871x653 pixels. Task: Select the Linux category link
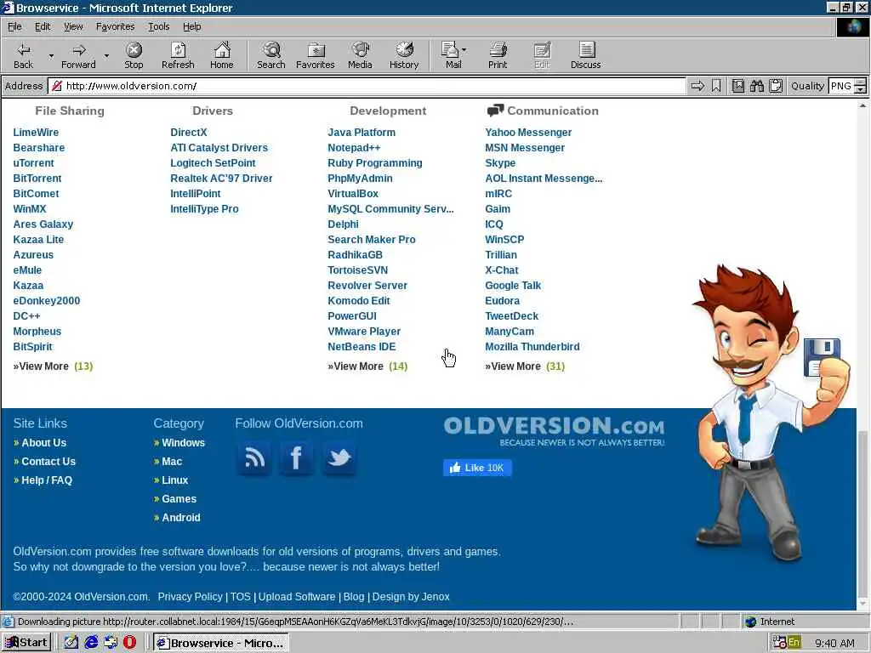(174, 480)
